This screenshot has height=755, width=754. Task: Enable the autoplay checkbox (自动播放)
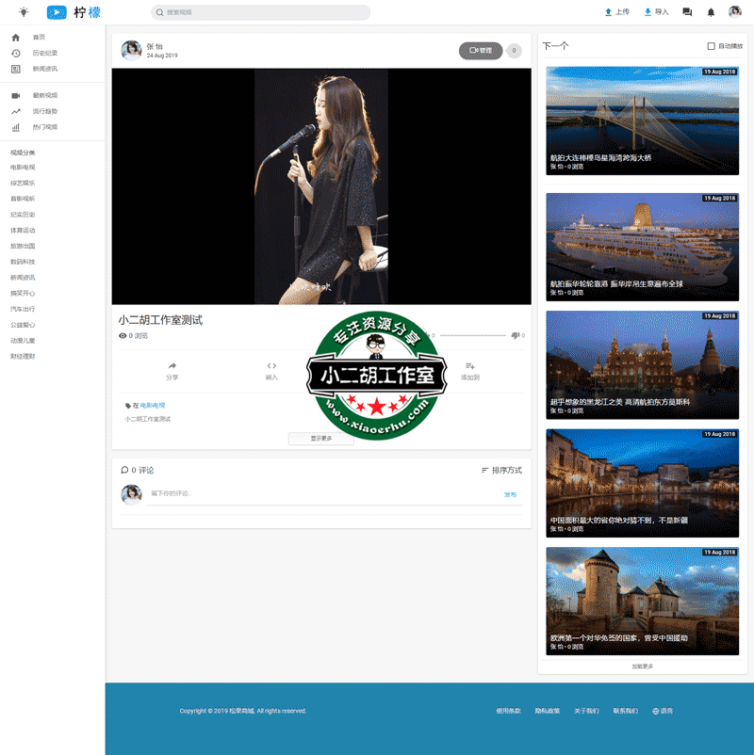712,46
